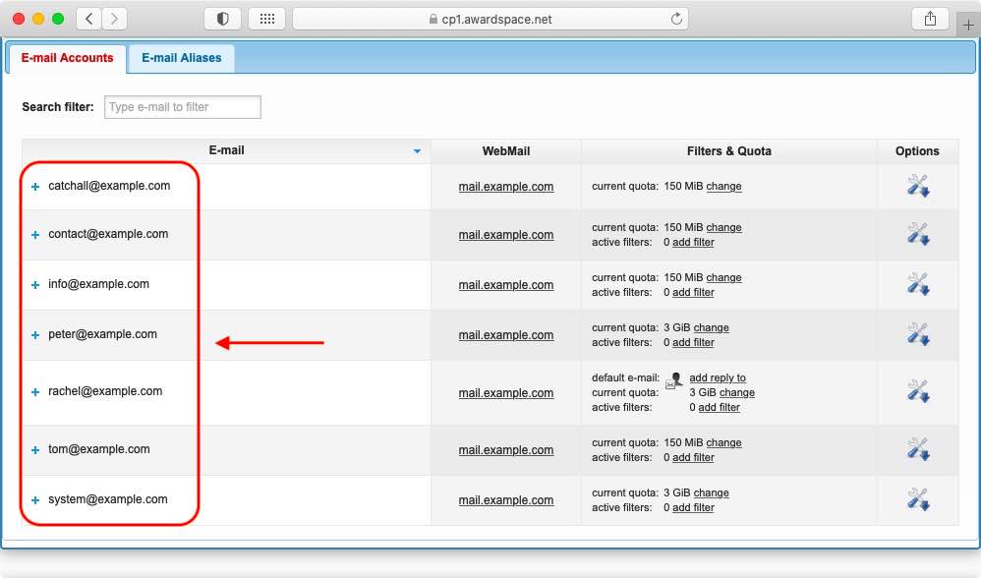Switch to the E-mail Aliases tab
The height and width of the screenshot is (578, 981).
(x=181, y=58)
